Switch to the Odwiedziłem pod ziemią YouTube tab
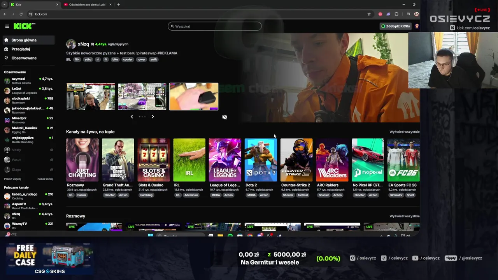The image size is (498, 280). [86, 5]
